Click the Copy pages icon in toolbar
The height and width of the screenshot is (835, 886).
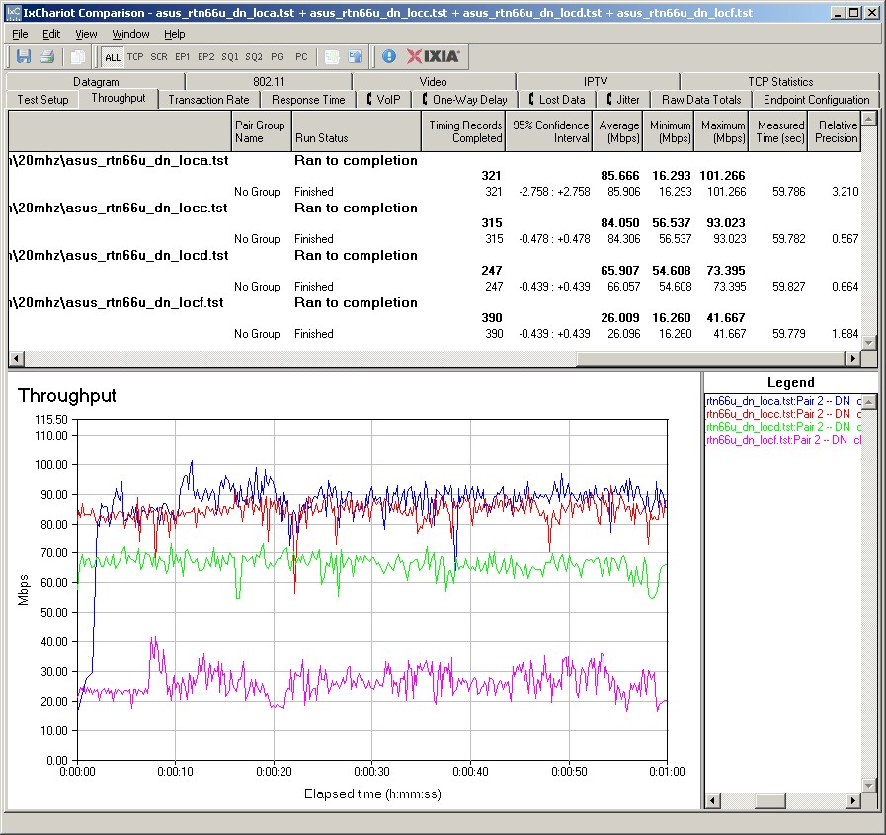tap(77, 56)
